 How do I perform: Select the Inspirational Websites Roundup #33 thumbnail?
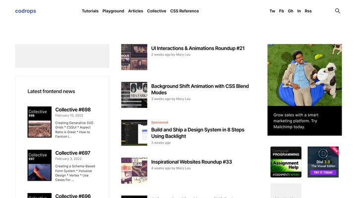(x=134, y=170)
